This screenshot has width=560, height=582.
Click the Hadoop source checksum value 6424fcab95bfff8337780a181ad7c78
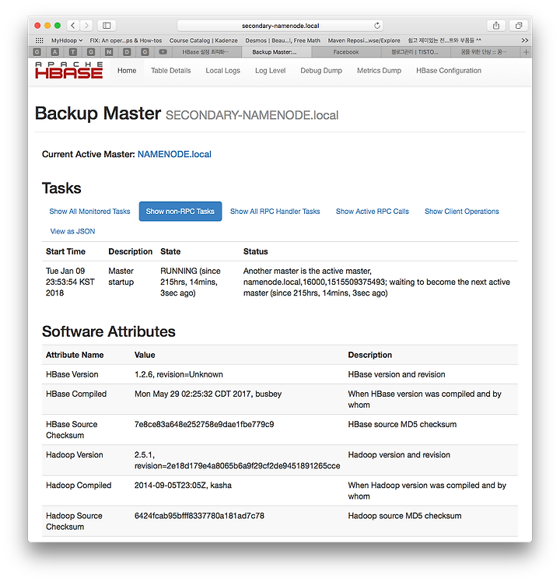(x=199, y=516)
